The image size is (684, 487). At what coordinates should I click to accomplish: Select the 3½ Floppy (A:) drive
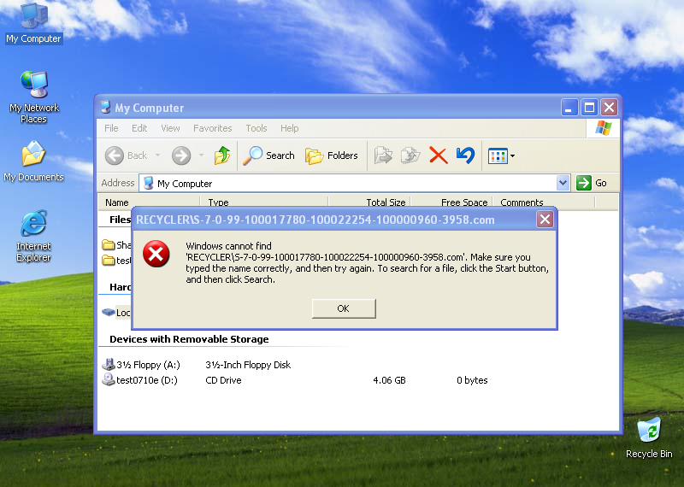141,365
